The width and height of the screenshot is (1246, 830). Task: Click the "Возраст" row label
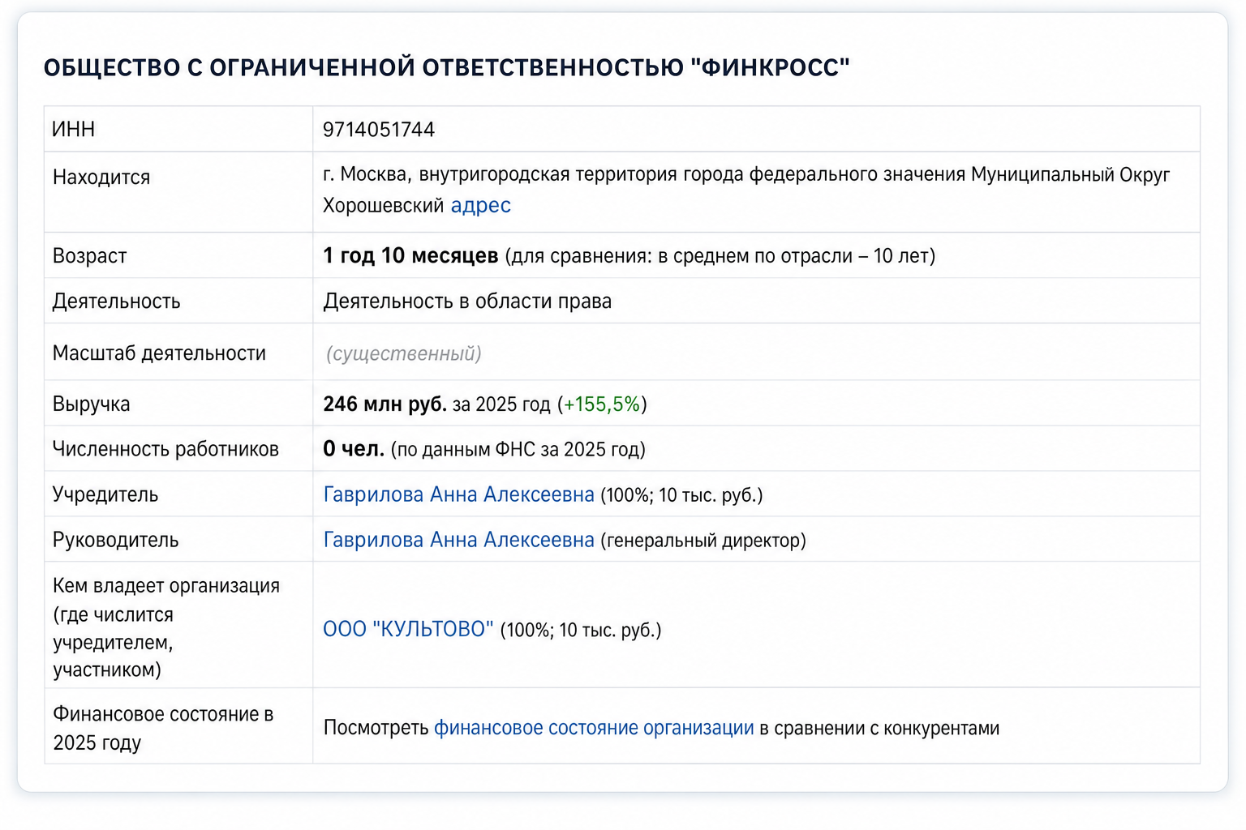[90, 256]
